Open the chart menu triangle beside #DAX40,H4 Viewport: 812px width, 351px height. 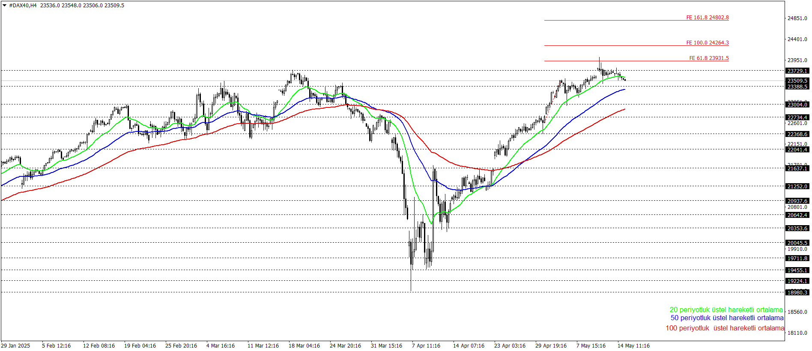pos(5,6)
